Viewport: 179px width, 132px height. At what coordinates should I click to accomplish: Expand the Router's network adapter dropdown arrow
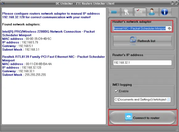169,28
